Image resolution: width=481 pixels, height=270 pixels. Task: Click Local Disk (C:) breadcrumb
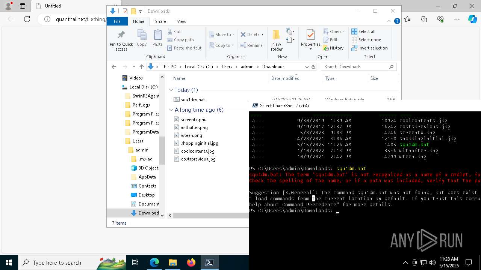pos(199,67)
